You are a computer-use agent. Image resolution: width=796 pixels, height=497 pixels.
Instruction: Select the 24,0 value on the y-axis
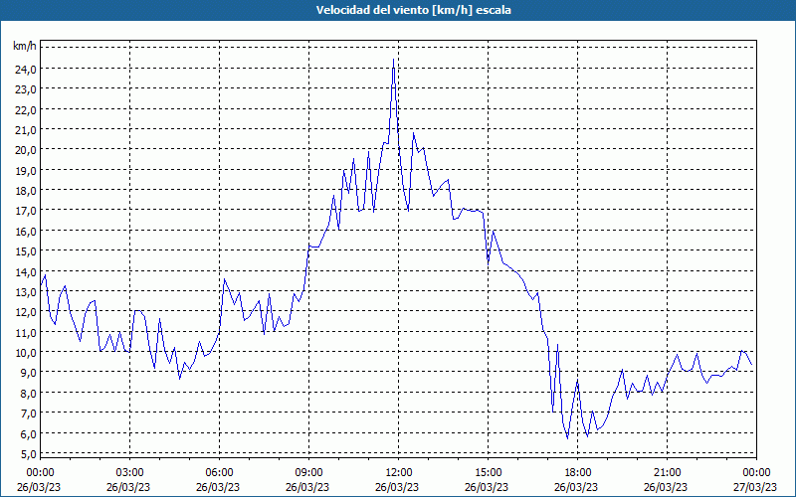[x=26, y=70]
